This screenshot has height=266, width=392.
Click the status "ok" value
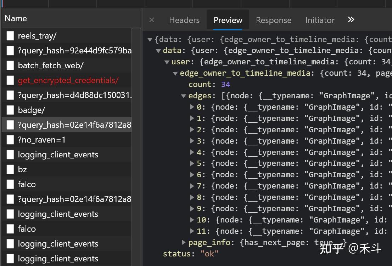(x=209, y=254)
